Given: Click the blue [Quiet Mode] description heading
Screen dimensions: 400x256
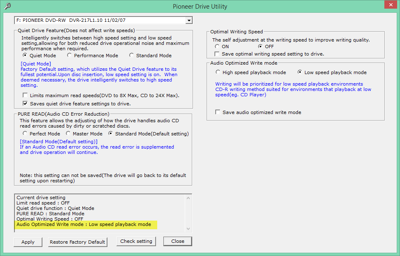Looking at the screenshot, I should pyautogui.click(x=36, y=64).
